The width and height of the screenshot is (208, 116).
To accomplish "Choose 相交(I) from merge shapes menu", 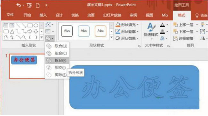I will point(57,67).
